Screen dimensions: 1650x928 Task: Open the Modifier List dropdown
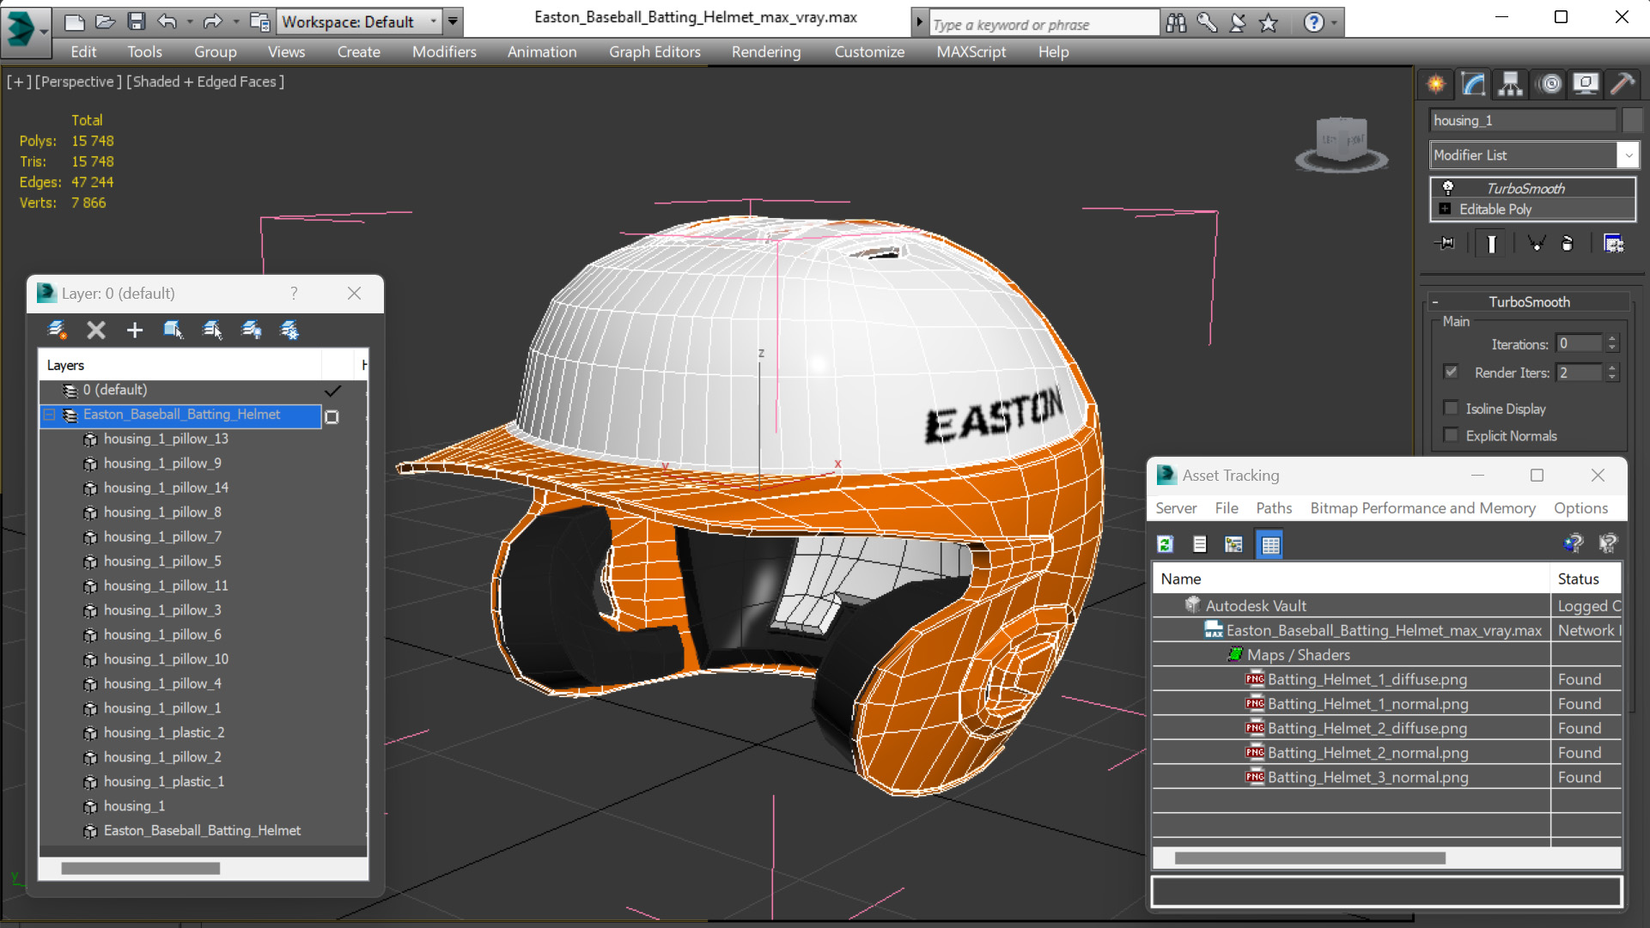click(1628, 155)
